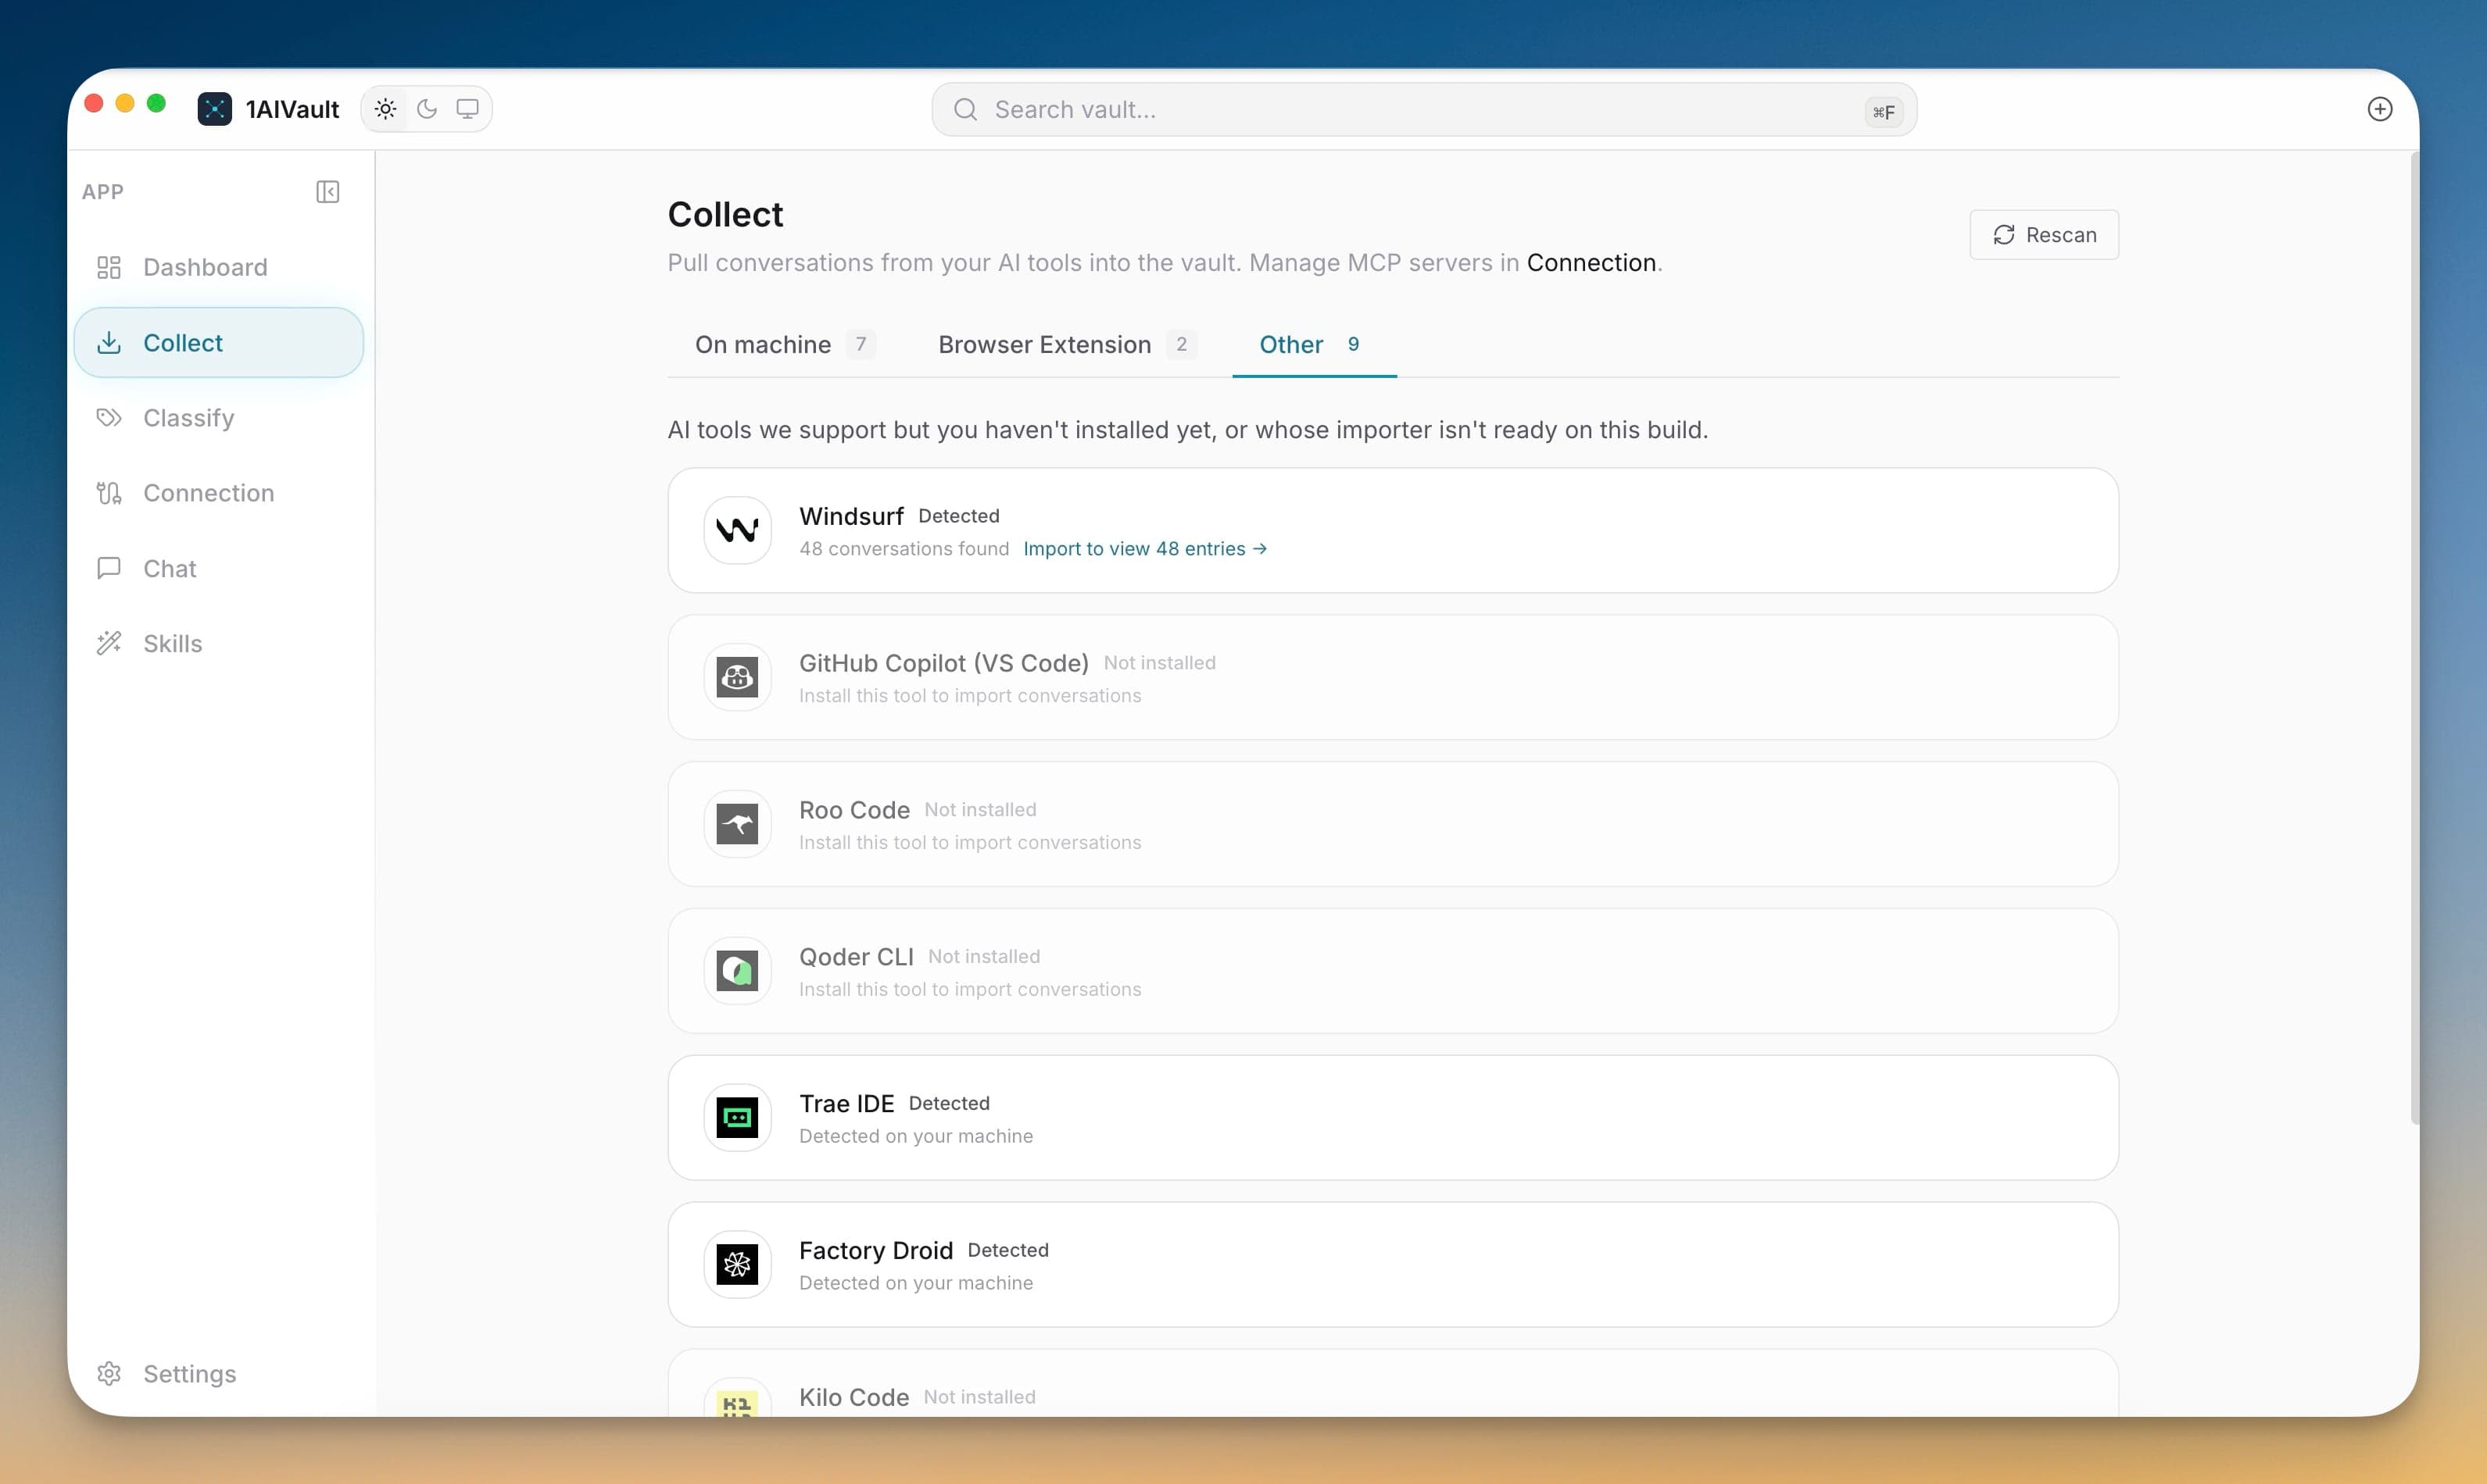Switch to the On machine tab

[785, 344]
